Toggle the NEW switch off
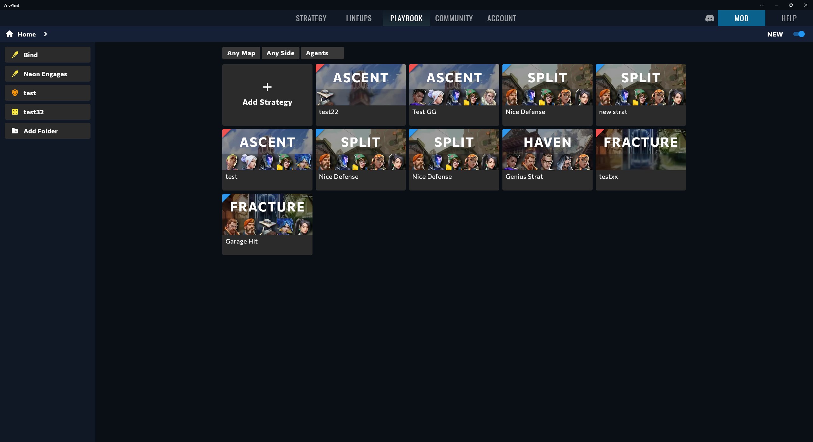Screen dimensions: 813x442 click(799, 34)
